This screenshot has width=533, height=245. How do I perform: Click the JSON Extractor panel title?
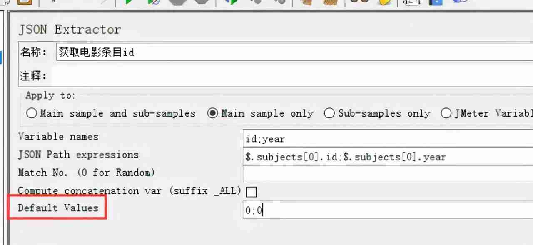[x=70, y=30]
